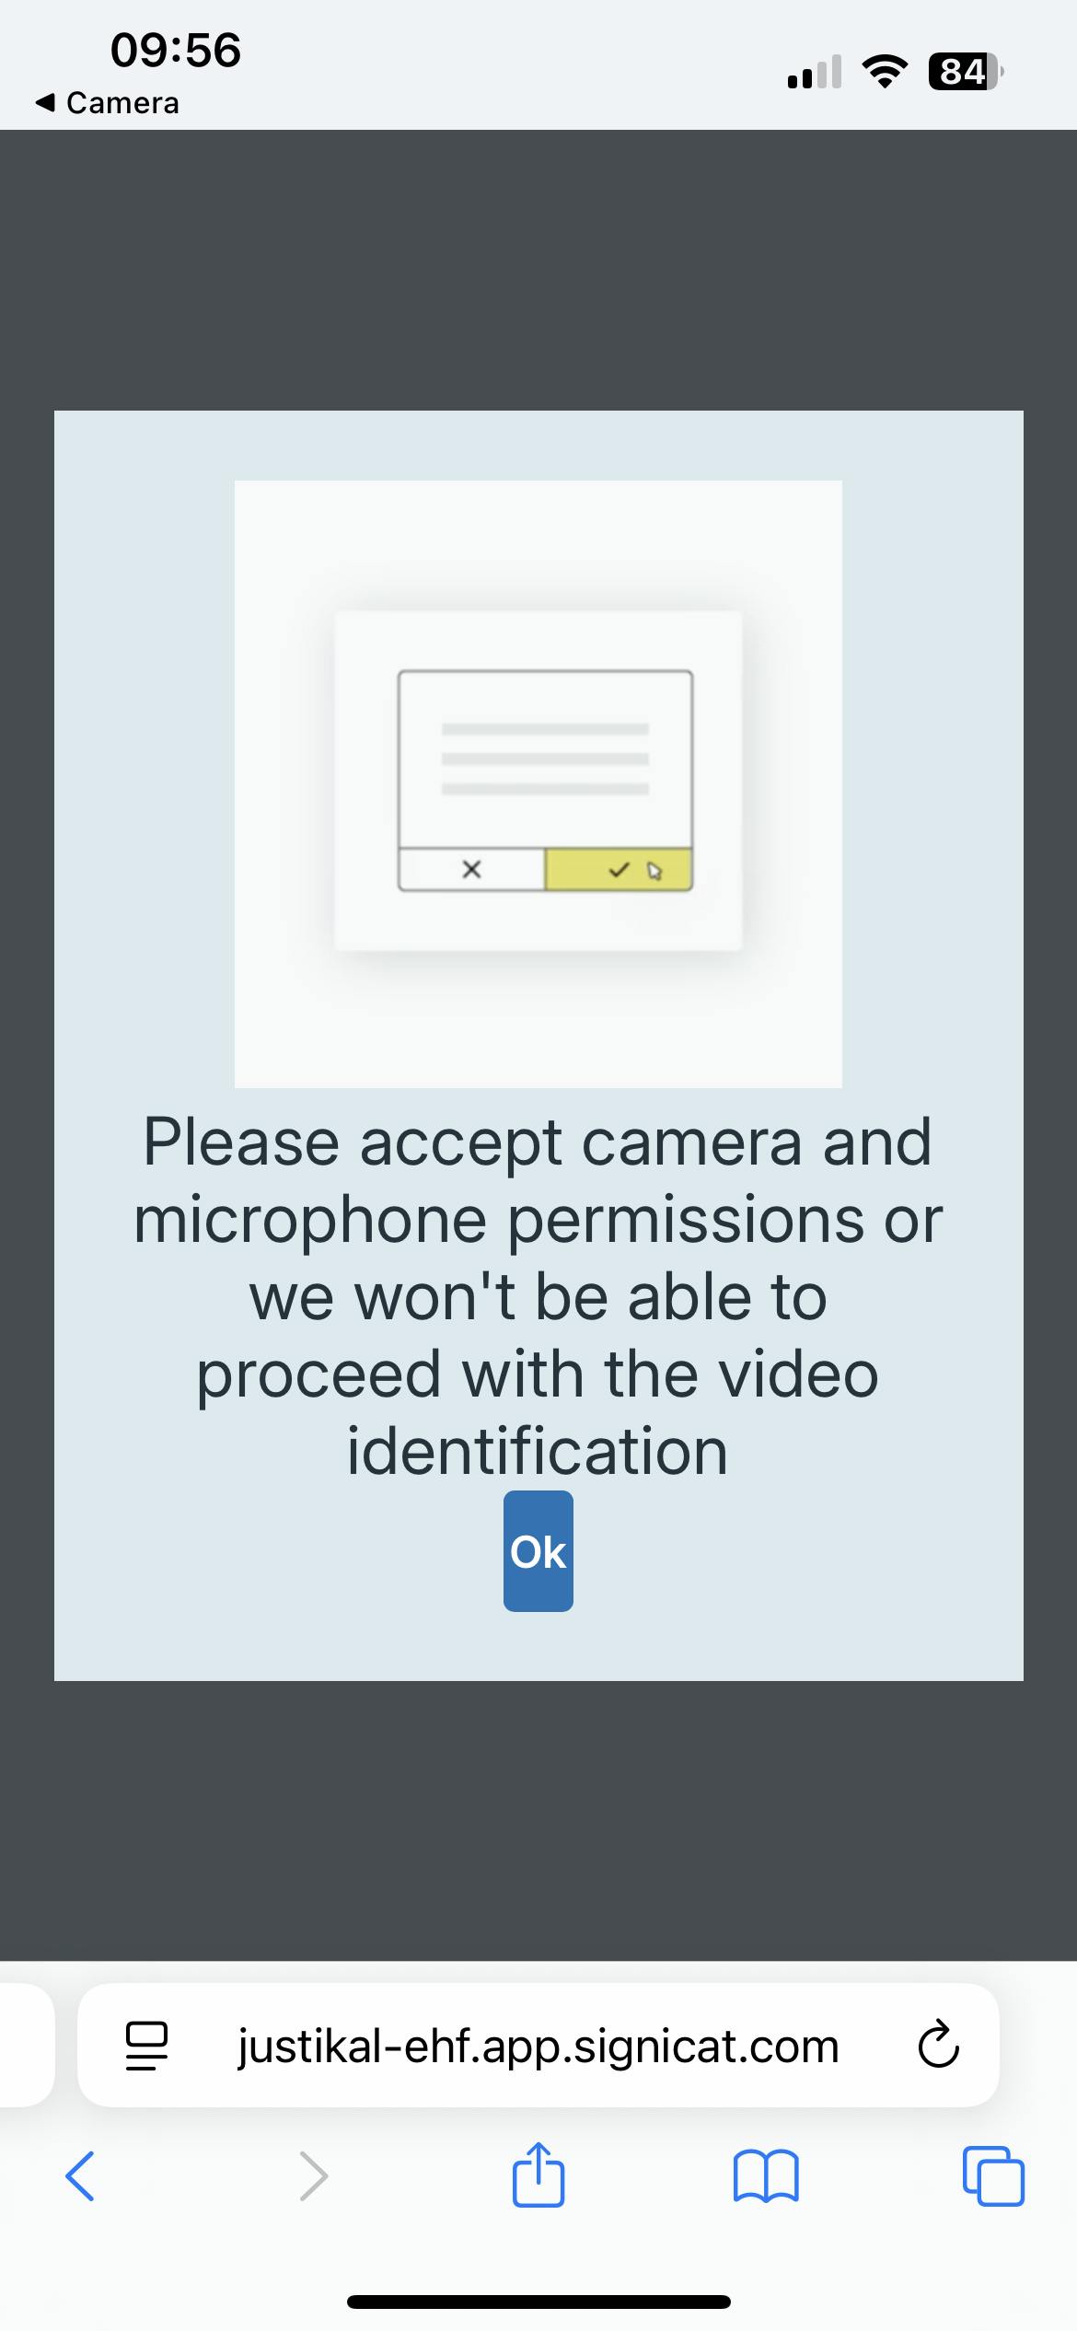This screenshot has height=2331, width=1077.
Task: Return to Camera app via back link
Action: click(107, 103)
